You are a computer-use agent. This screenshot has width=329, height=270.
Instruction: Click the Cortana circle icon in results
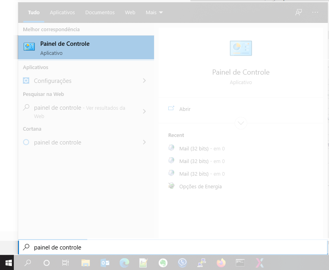pos(26,142)
